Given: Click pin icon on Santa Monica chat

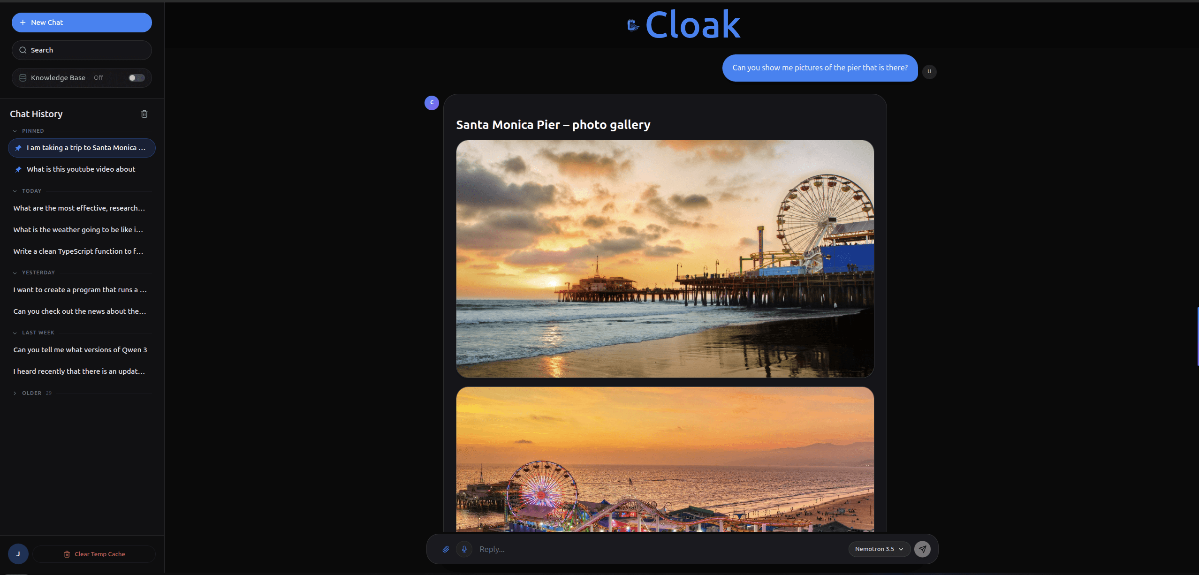Looking at the screenshot, I should click(x=18, y=148).
